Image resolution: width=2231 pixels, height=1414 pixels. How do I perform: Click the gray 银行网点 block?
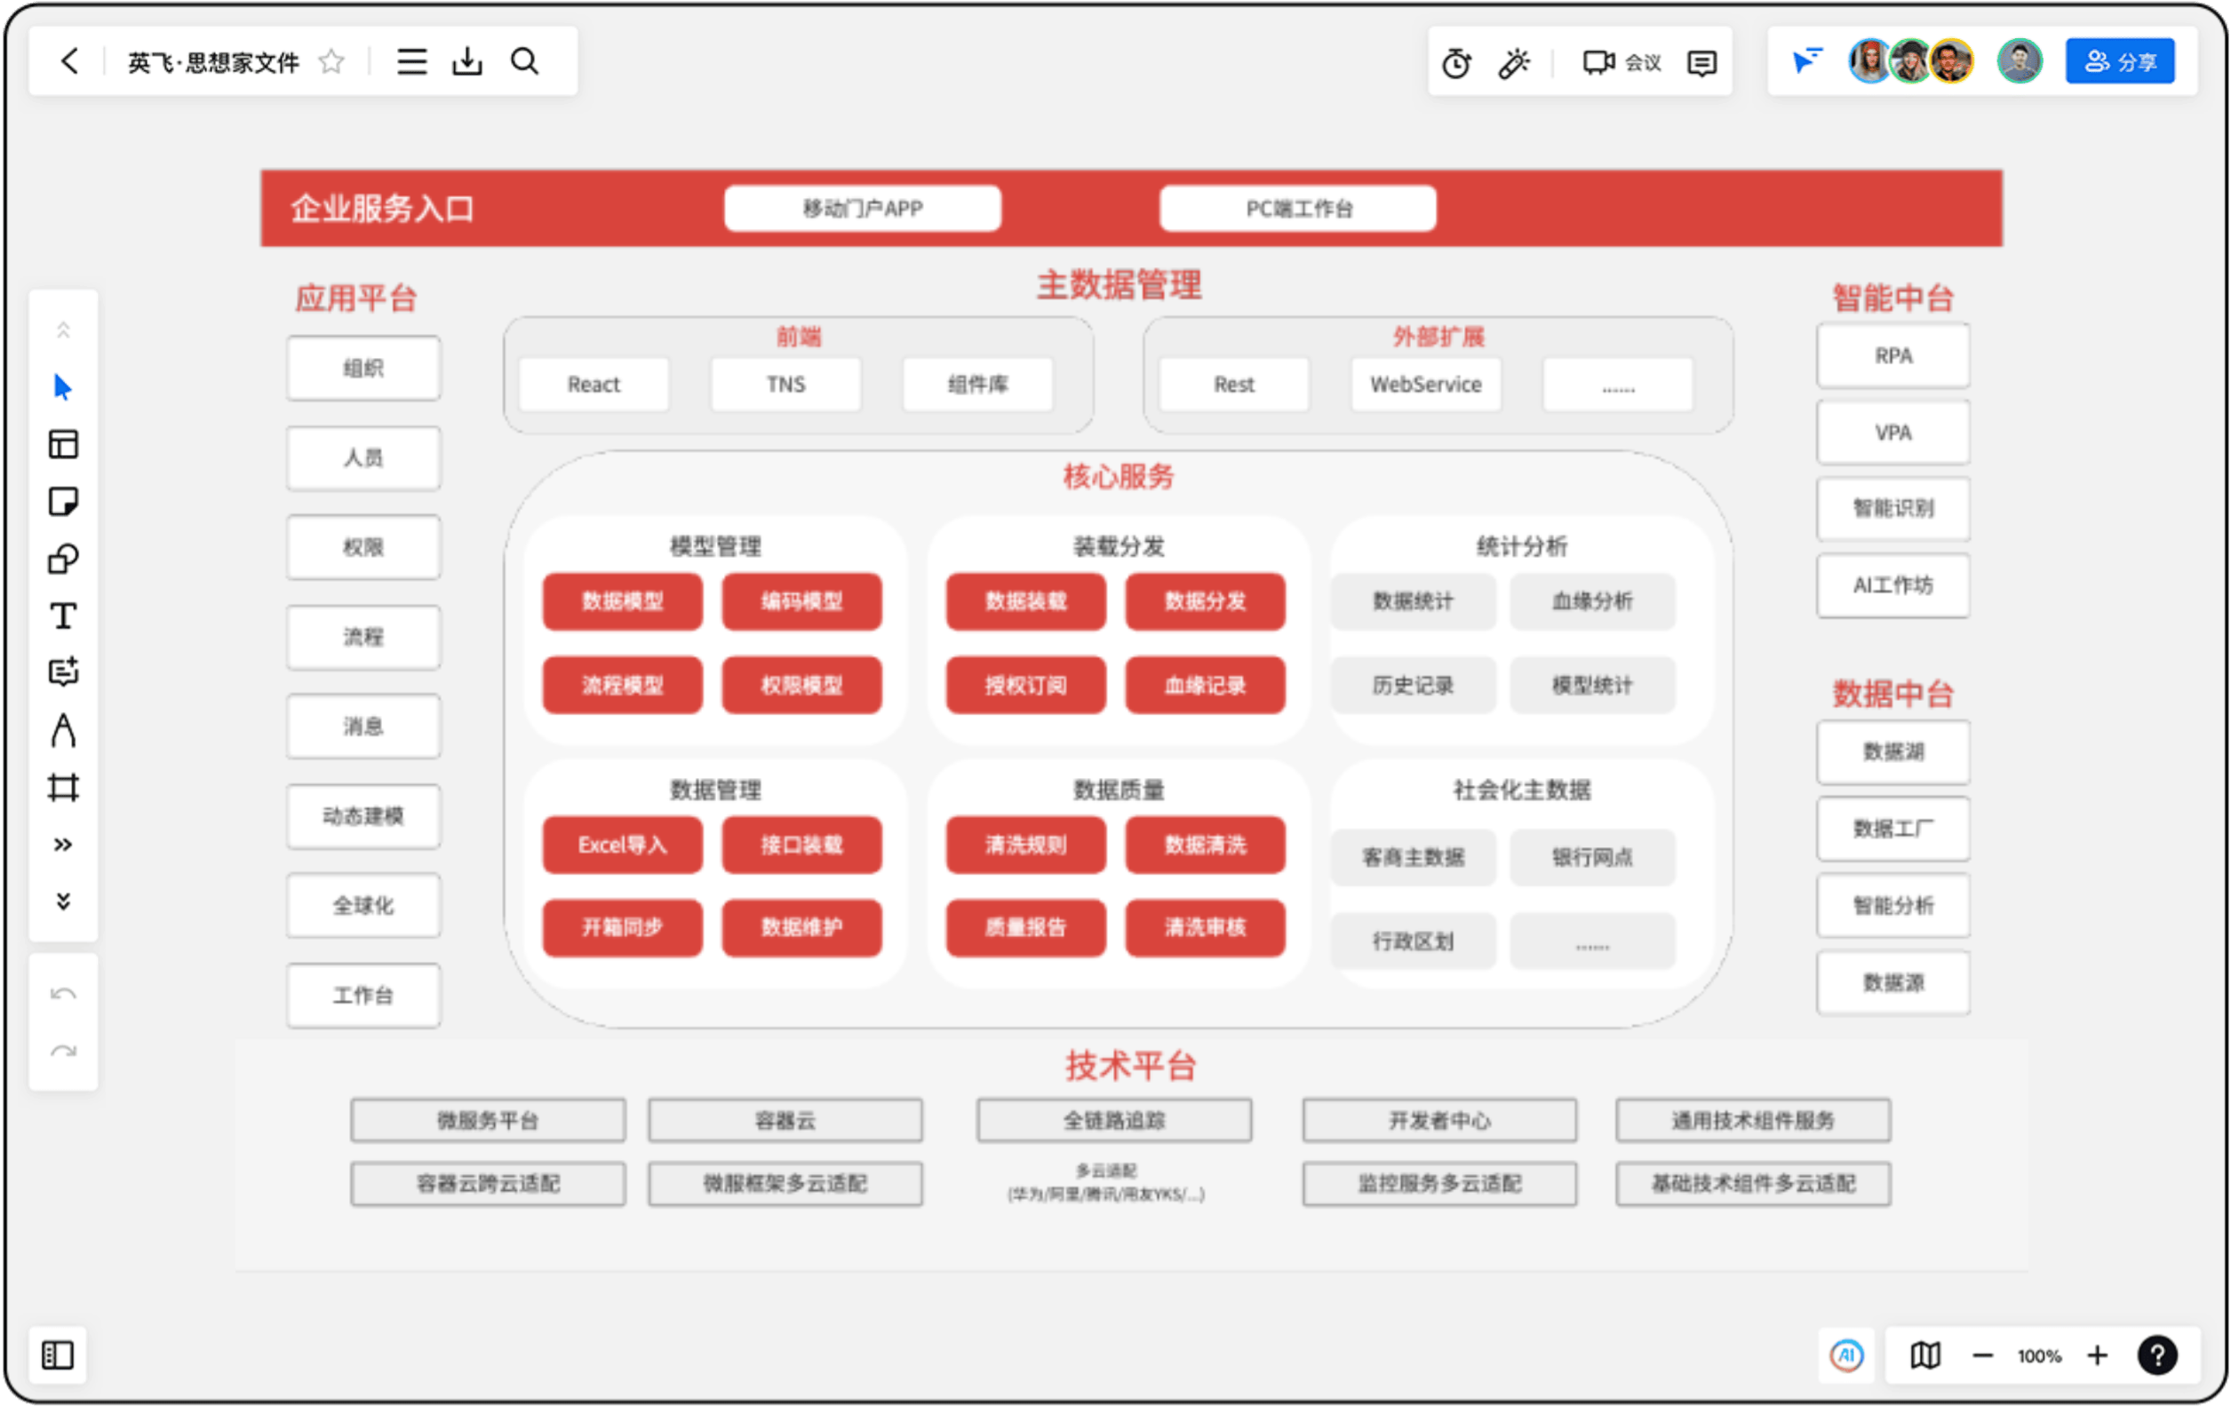tap(1593, 857)
